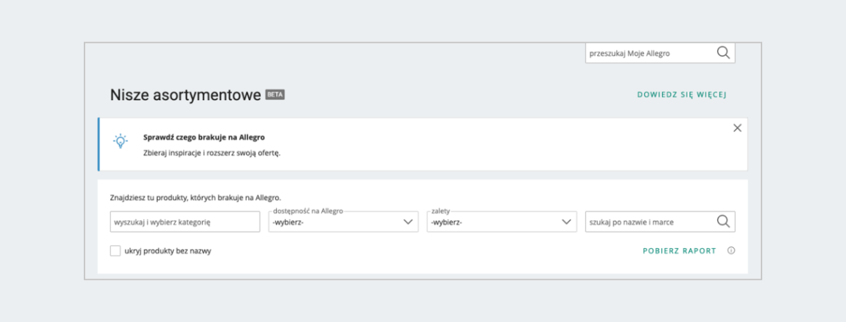Screen dimensions: 846x322
Task: Click the 'wyszukaj i wybierz kategorię' field
Action: click(185, 222)
